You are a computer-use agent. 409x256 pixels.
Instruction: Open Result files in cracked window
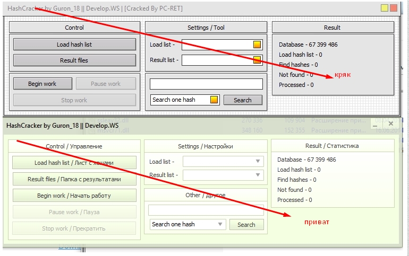[x=74, y=60]
